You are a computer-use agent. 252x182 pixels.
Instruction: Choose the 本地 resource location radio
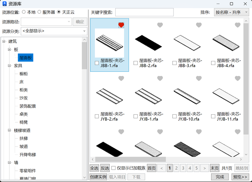click(24, 12)
